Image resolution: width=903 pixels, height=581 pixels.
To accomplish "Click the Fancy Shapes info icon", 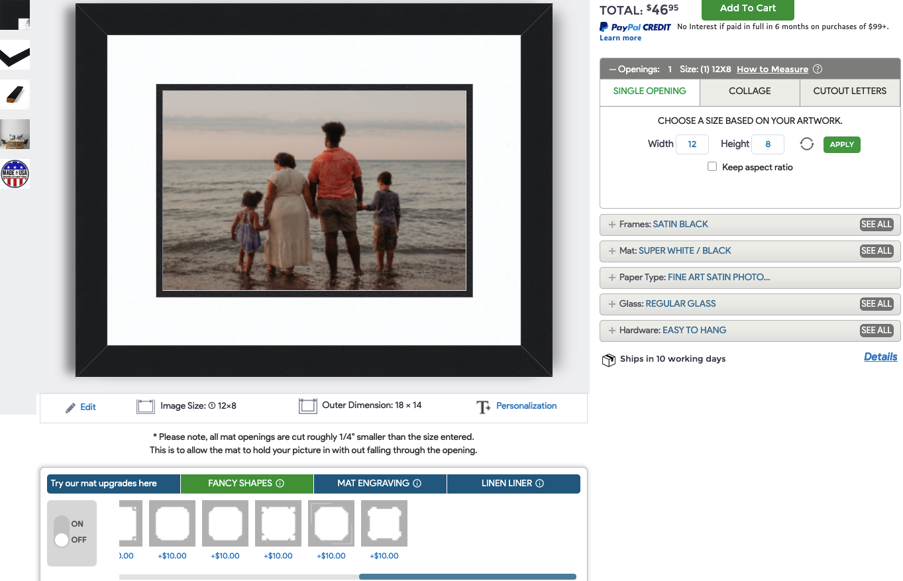I will pyautogui.click(x=280, y=484).
